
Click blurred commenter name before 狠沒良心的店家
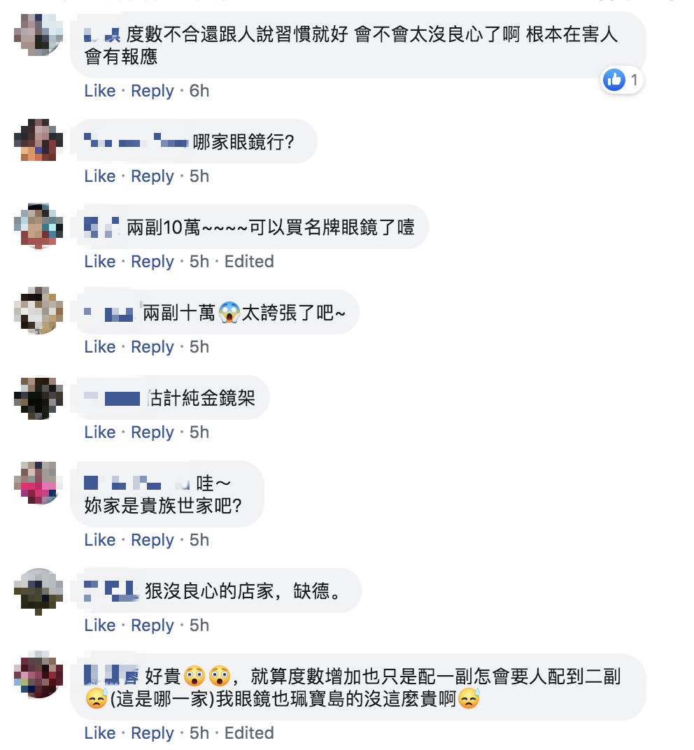coord(111,590)
